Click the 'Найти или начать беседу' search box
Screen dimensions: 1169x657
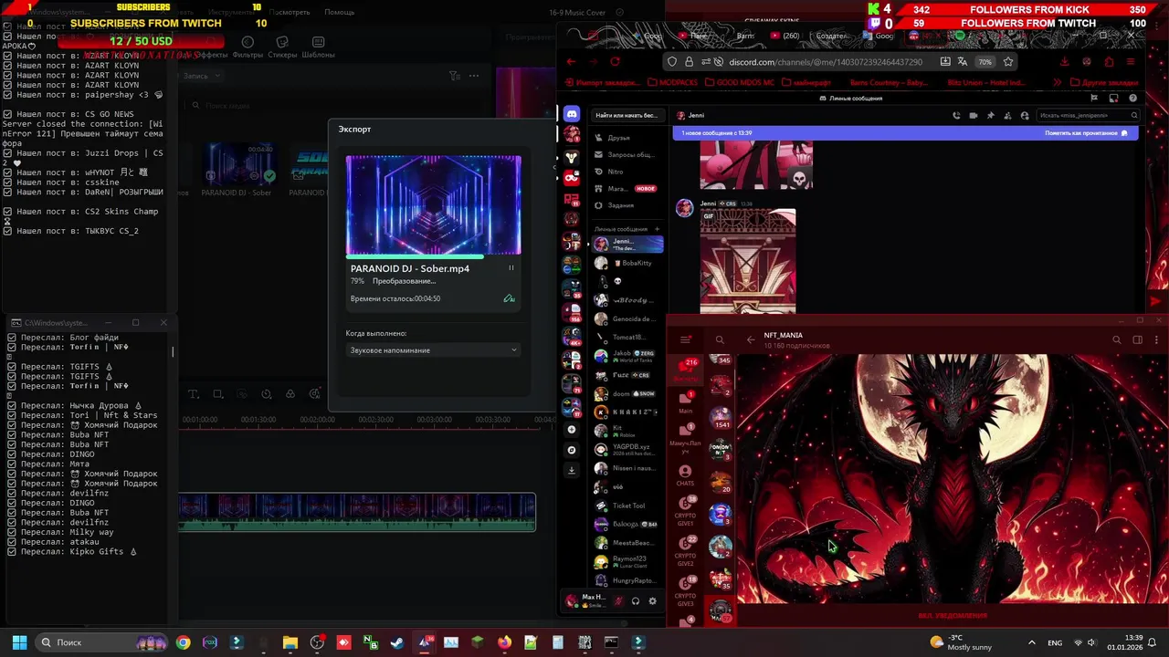[x=627, y=116]
